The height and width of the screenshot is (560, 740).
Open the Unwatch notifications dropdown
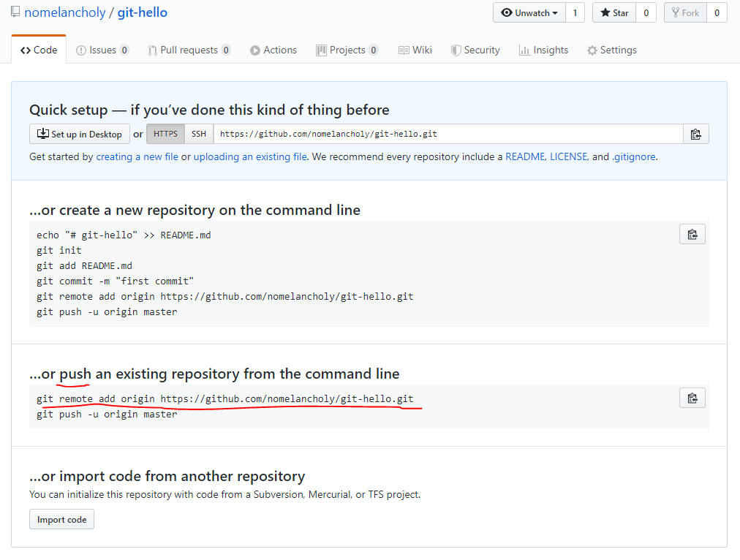pyautogui.click(x=529, y=12)
